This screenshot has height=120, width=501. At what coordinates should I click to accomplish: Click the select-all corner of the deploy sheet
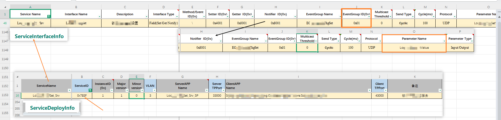pyautogui.click(x=18, y=77)
